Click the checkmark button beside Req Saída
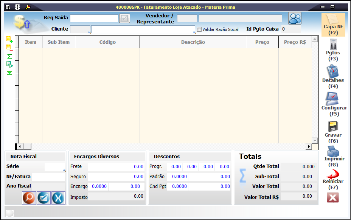Screen dimensions: 351x220 coord(124,18)
